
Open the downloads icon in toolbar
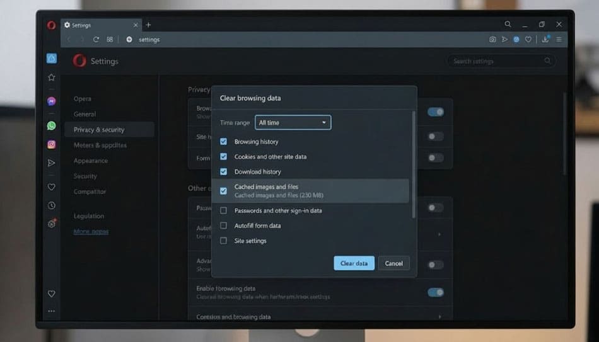coord(545,39)
